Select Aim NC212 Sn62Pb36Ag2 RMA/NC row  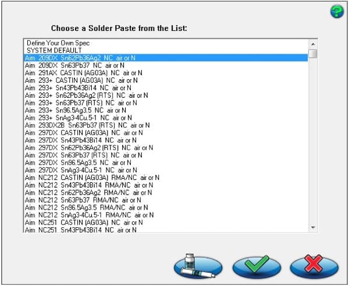coord(166,193)
